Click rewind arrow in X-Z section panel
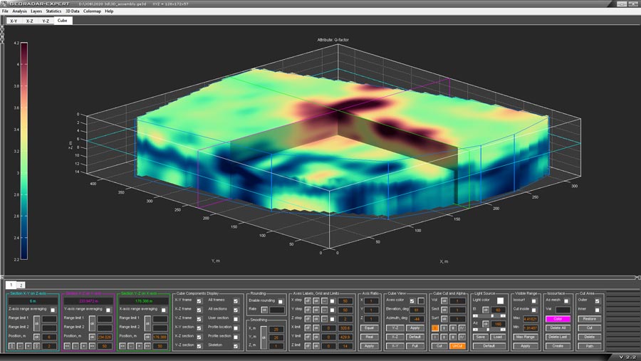 [66, 345]
